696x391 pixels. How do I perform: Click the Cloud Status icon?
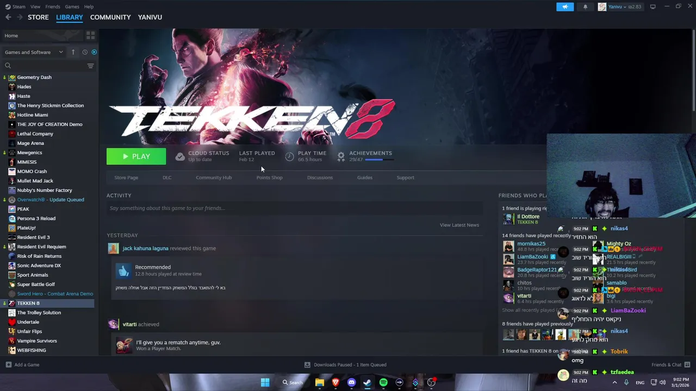coord(180,156)
